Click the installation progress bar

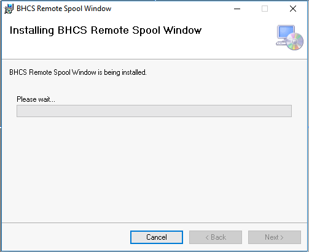pyautogui.click(x=154, y=111)
